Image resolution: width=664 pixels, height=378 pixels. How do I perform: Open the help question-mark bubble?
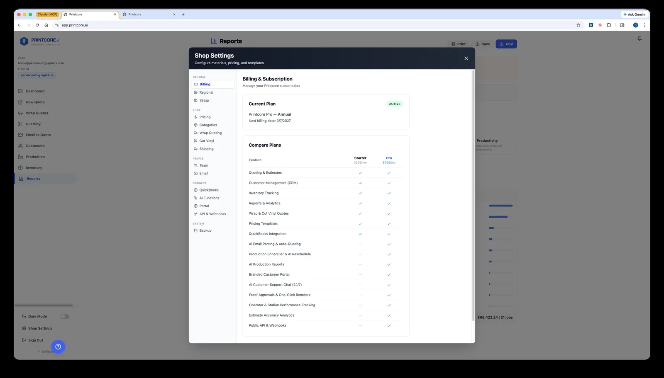click(58, 347)
